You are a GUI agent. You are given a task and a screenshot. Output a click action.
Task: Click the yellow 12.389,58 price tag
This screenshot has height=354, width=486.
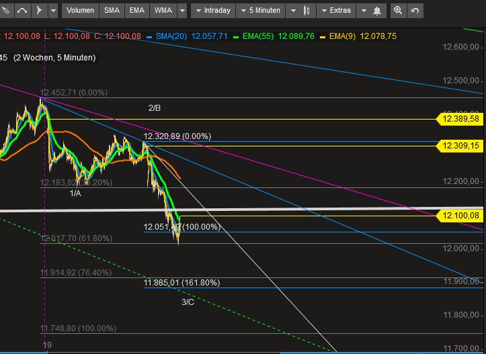[x=460, y=119]
